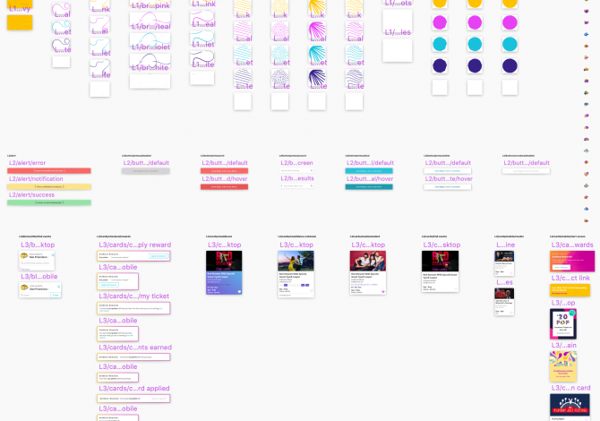This screenshot has height=421, width=600.
Task: Select the L3/cards/c...rd applied label
Action: pos(134,388)
